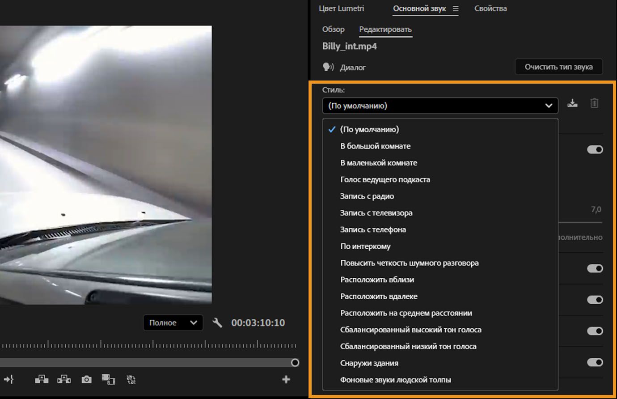Screen dimensions: 617x399
Task: Open the Стиль preset dropdown
Action: pos(440,106)
